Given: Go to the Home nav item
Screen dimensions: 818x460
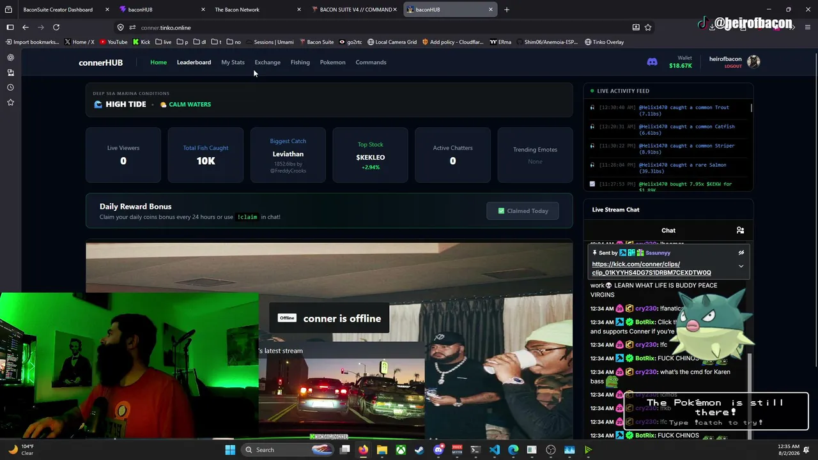Looking at the screenshot, I should point(158,63).
